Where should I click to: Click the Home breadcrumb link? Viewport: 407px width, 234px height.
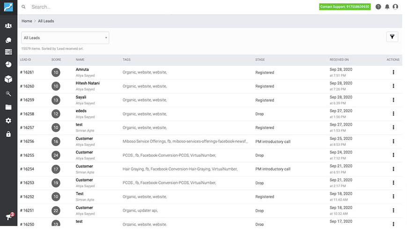(x=27, y=21)
